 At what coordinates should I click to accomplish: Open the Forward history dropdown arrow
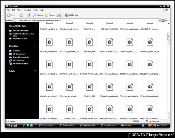click(x=25, y=15)
